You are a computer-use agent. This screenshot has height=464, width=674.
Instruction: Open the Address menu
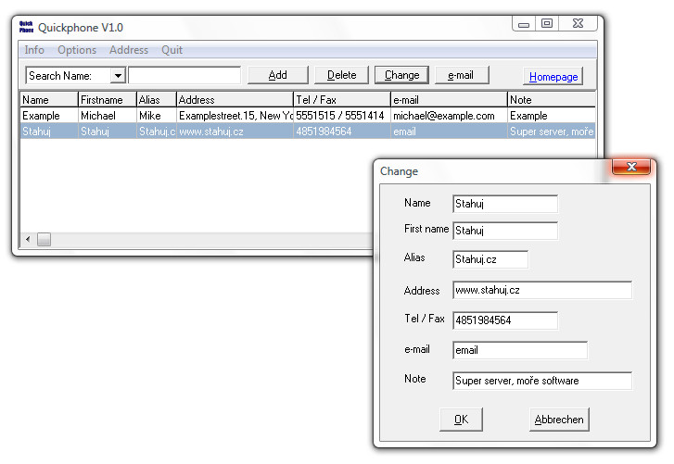pos(129,50)
